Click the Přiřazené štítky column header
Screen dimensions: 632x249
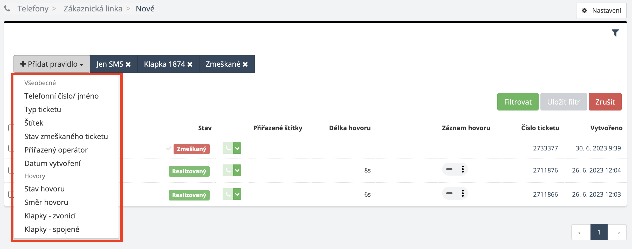coord(278,128)
